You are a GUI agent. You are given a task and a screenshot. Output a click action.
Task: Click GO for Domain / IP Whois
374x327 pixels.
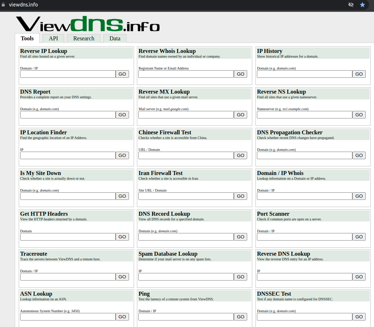click(359, 196)
